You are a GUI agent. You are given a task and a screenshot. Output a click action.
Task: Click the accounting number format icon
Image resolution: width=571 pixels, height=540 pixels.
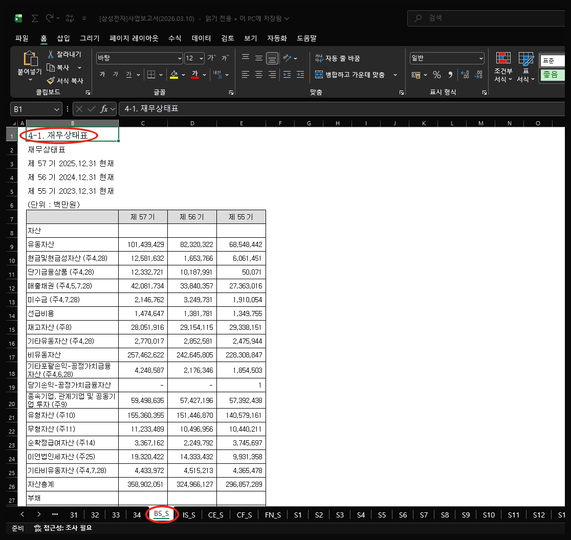[x=416, y=75]
